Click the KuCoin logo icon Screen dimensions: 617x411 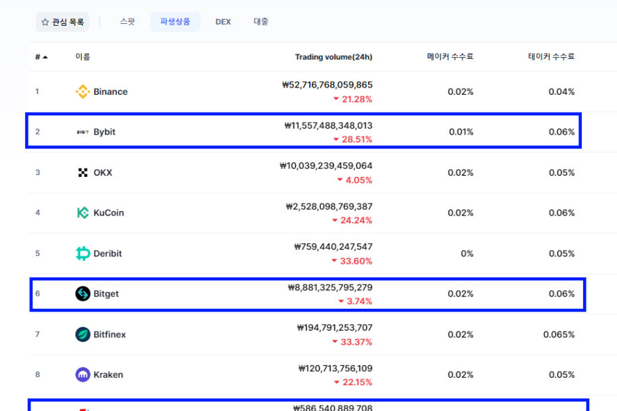click(83, 213)
